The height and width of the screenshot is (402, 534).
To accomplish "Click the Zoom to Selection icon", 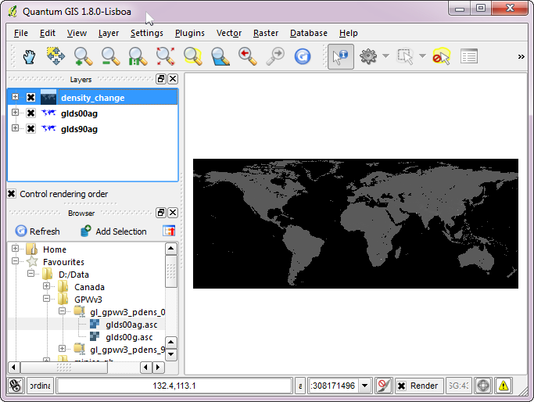I will click(x=193, y=56).
